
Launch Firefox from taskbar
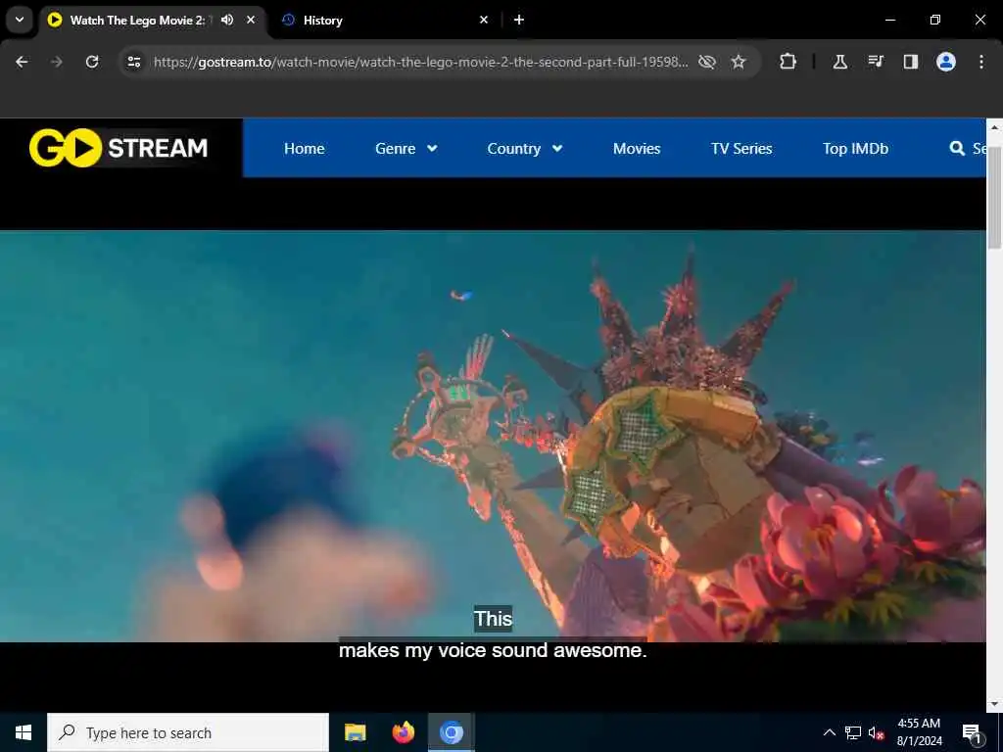click(403, 732)
